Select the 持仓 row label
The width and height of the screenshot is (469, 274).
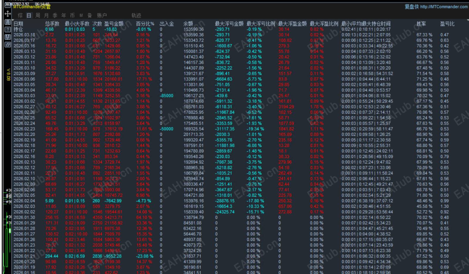[x=18, y=29]
